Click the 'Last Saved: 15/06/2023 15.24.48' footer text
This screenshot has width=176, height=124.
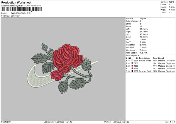click(58, 122)
